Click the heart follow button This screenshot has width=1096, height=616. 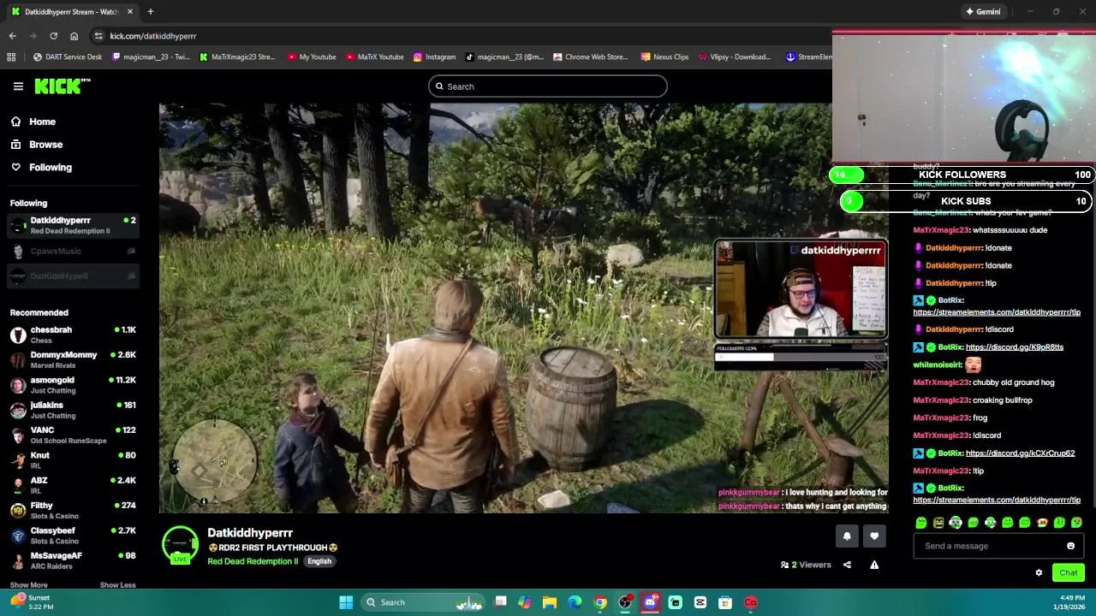pos(874,536)
